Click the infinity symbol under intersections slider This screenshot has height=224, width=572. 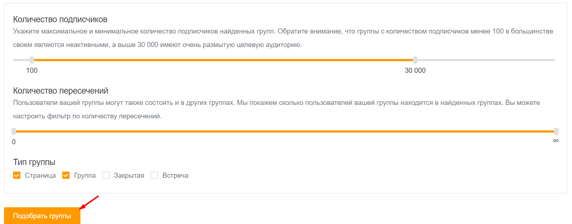tap(556, 141)
